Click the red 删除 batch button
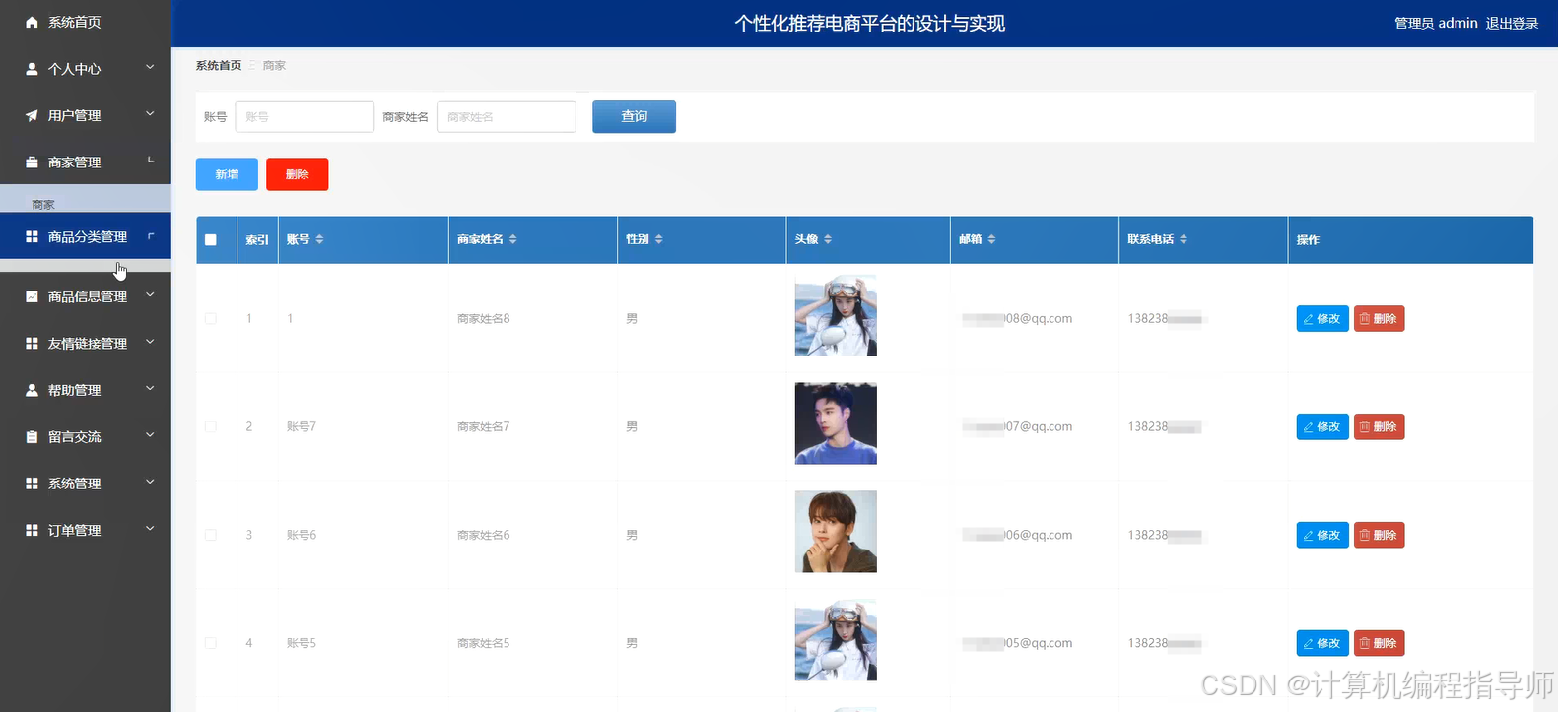 click(x=297, y=174)
